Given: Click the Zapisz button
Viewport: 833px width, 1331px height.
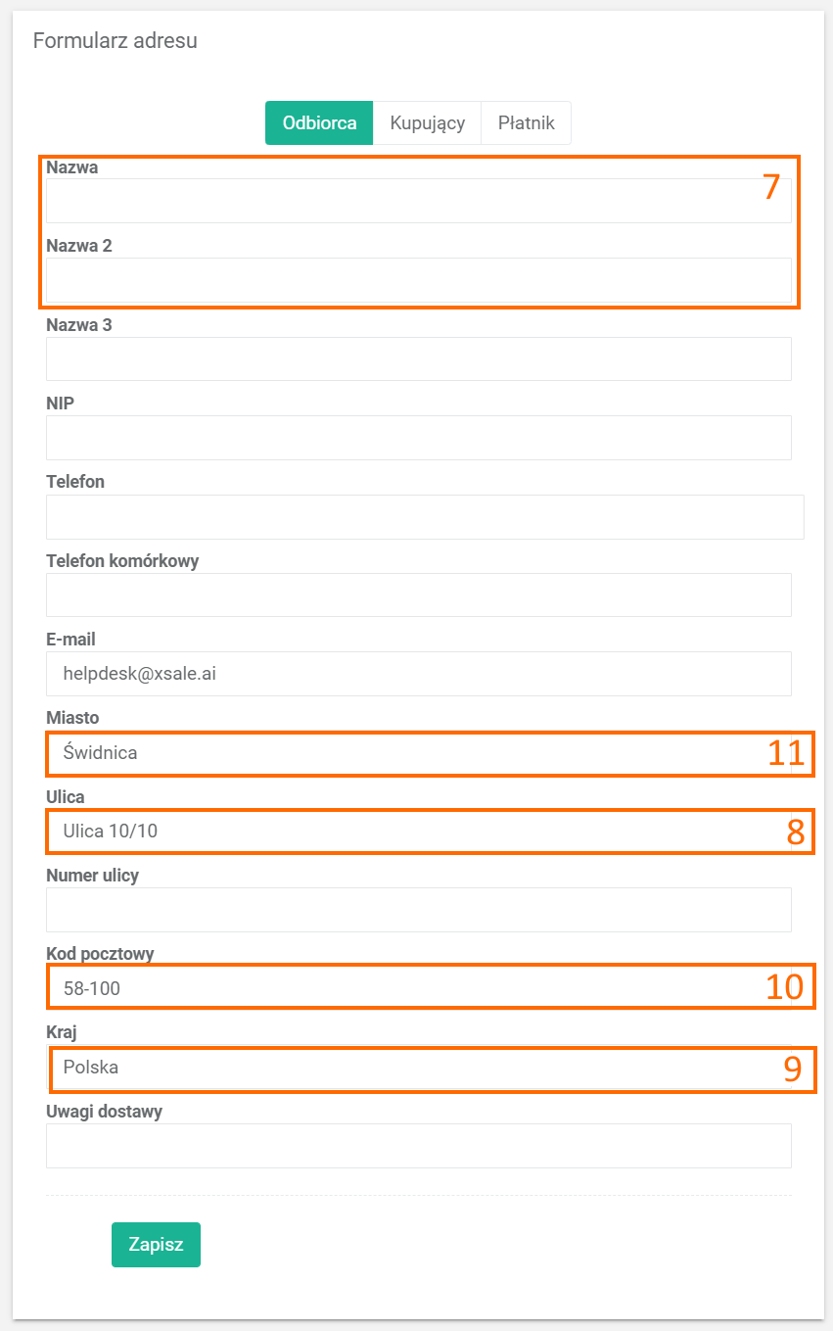Looking at the screenshot, I should [156, 1245].
